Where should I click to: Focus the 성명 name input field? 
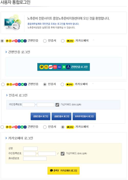tap(30, 149)
